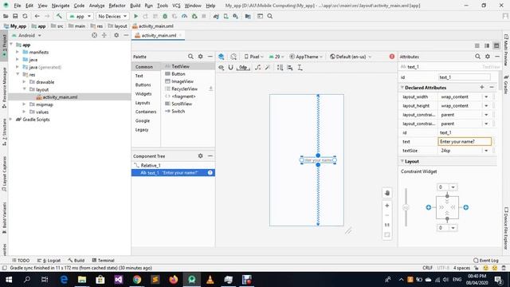Open the Terminal tool window

pyautogui.click(x=103, y=261)
